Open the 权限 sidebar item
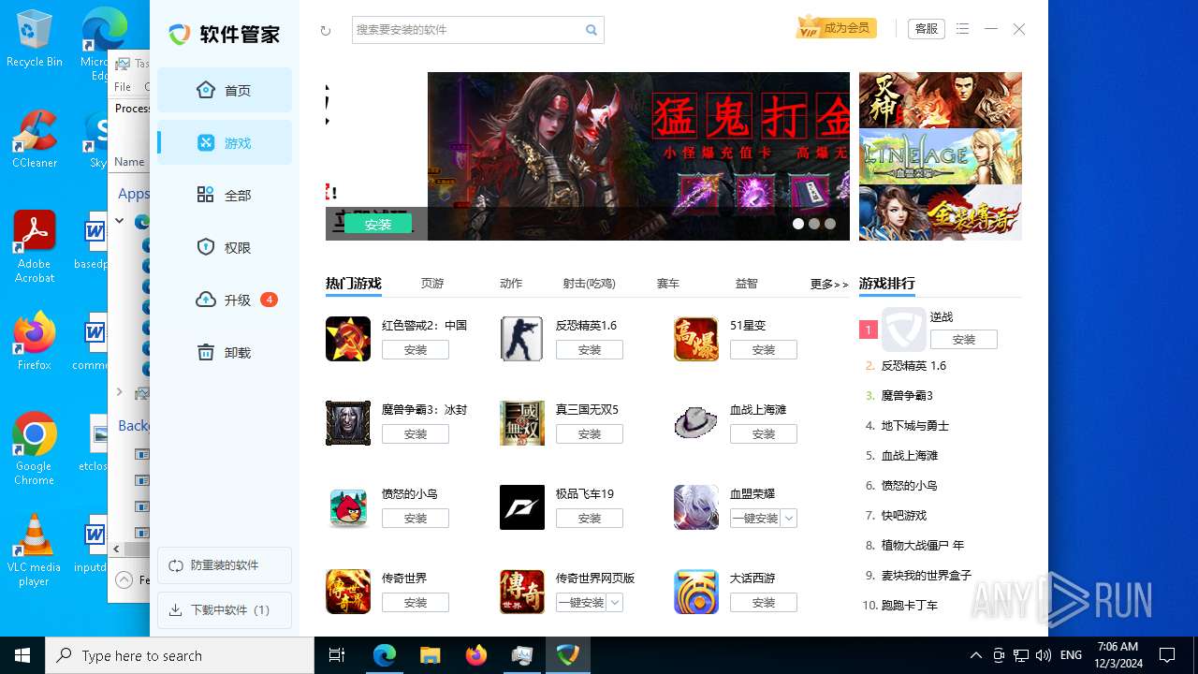Screen dimensions: 1198x674 pos(225,247)
